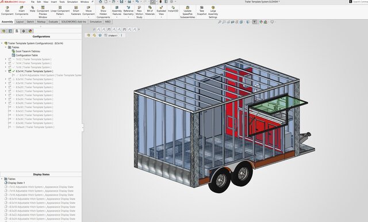Click the Print icon in title toolbar
Image resolution: width=368 pixels, height=222 pixels.
coord(129,2)
